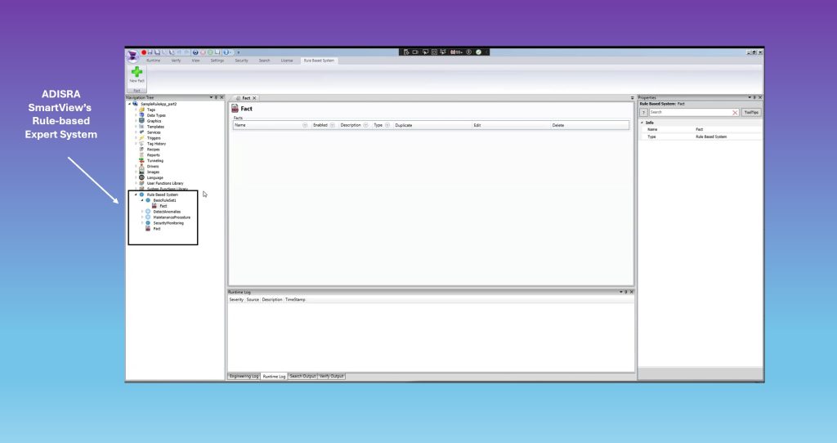Click the Rule Based System node icon
Viewport: 837px width, 443px height.
(x=142, y=195)
